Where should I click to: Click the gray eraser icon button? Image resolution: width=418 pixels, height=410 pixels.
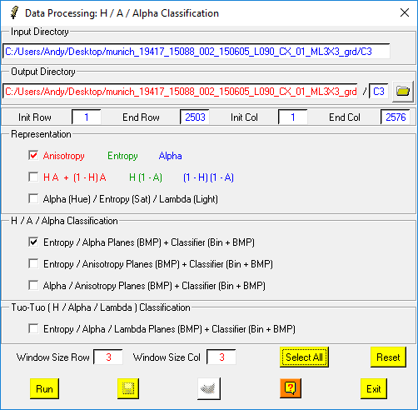[x=209, y=388]
